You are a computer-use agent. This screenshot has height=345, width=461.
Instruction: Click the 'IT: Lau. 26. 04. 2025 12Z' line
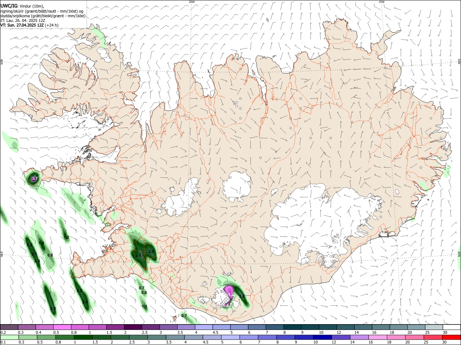point(23,20)
